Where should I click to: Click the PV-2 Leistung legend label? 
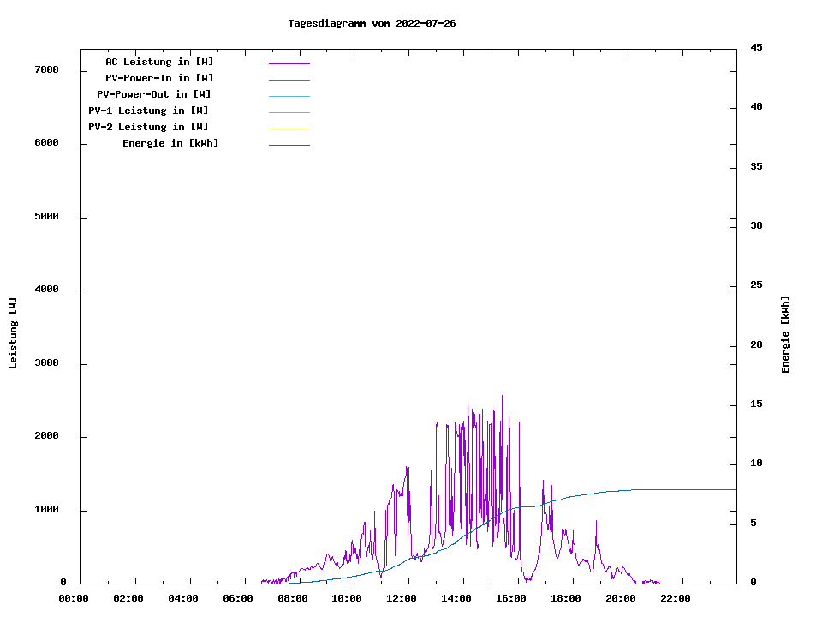[x=148, y=127]
